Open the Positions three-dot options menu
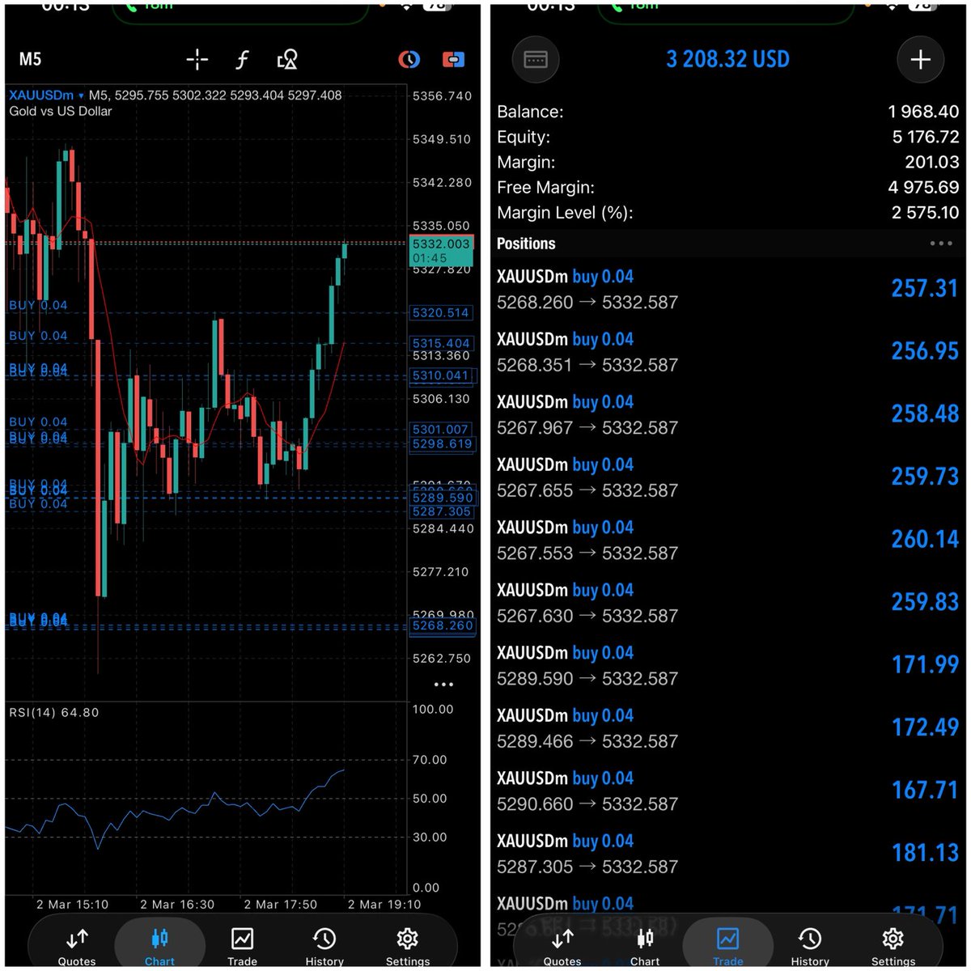The width and height of the screenshot is (971, 971). (941, 244)
